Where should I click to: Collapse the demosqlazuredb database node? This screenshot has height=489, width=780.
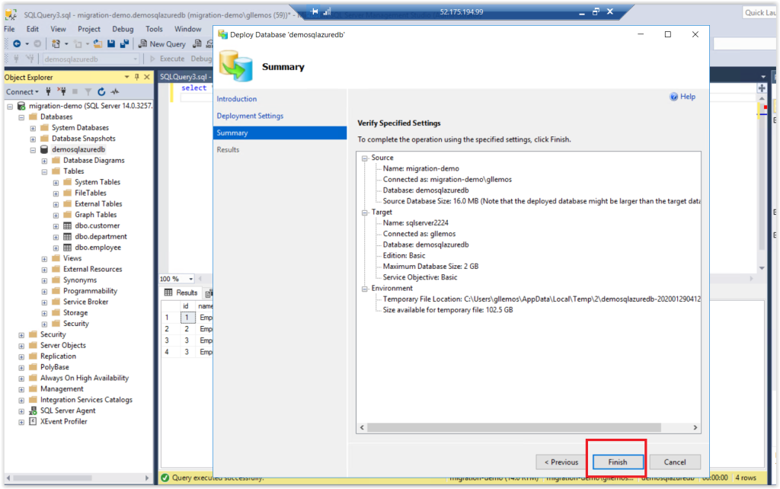coord(33,150)
